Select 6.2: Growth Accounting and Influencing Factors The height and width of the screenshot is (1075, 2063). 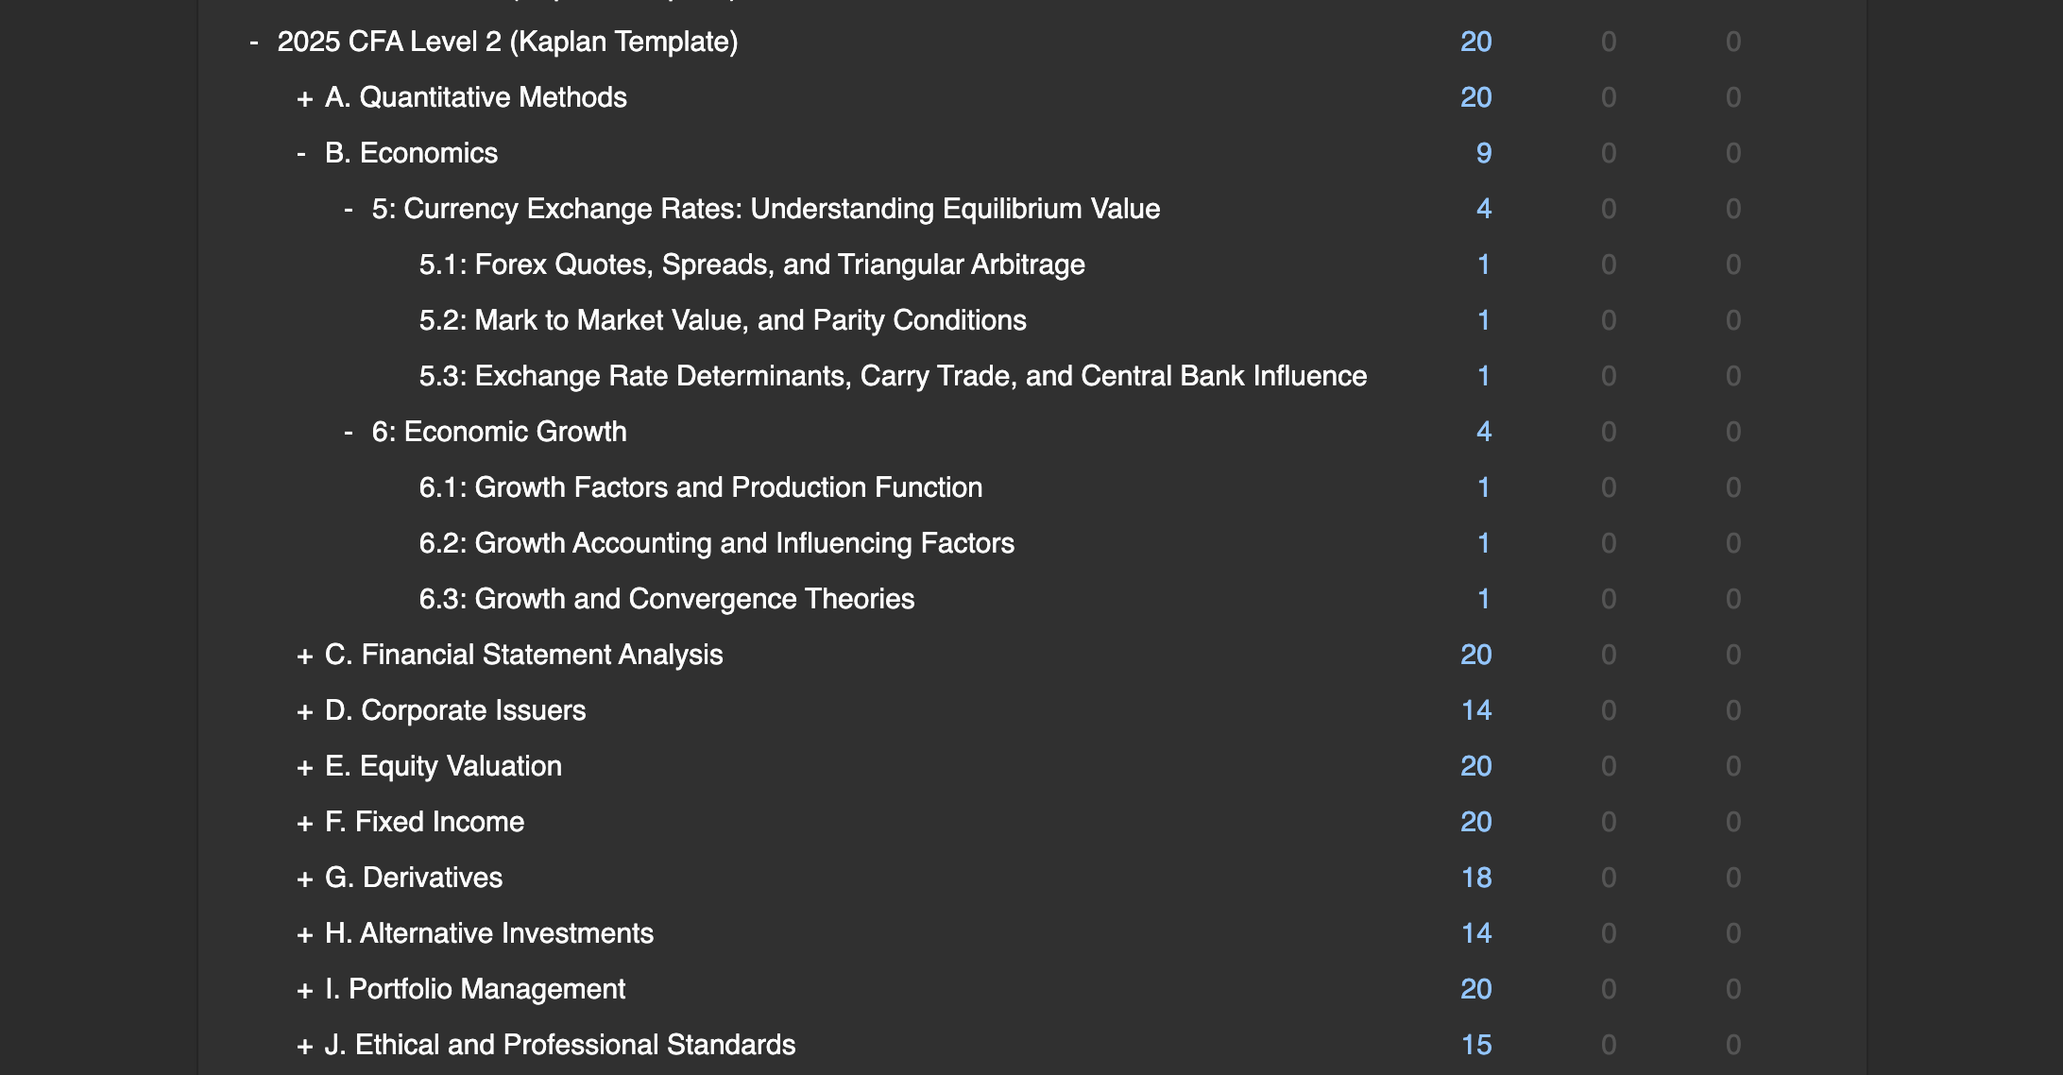click(x=716, y=543)
